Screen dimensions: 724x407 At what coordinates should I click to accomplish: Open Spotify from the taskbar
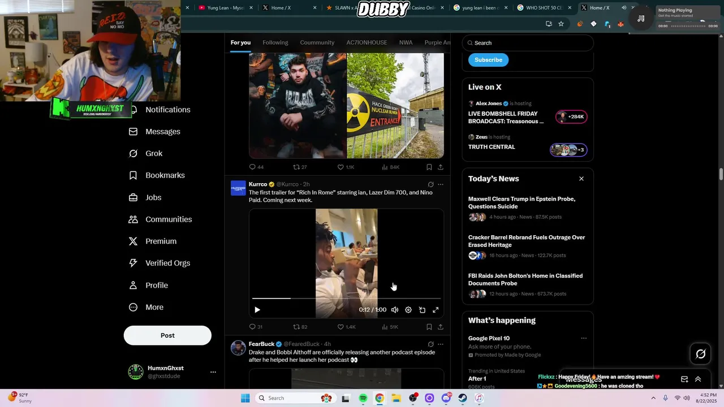click(363, 398)
